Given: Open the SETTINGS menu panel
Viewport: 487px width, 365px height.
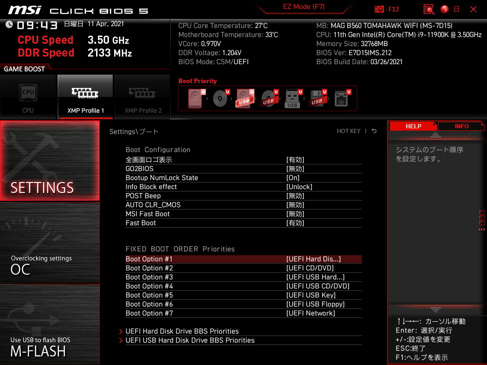Looking at the screenshot, I should point(49,161).
